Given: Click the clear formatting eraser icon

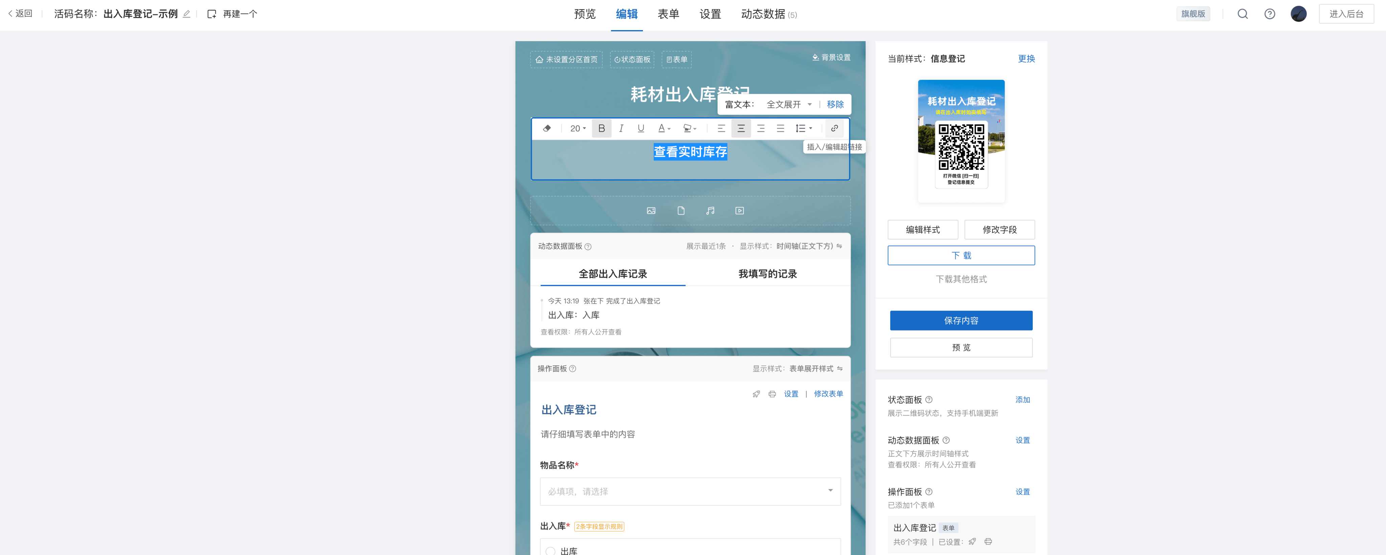Looking at the screenshot, I should 547,128.
